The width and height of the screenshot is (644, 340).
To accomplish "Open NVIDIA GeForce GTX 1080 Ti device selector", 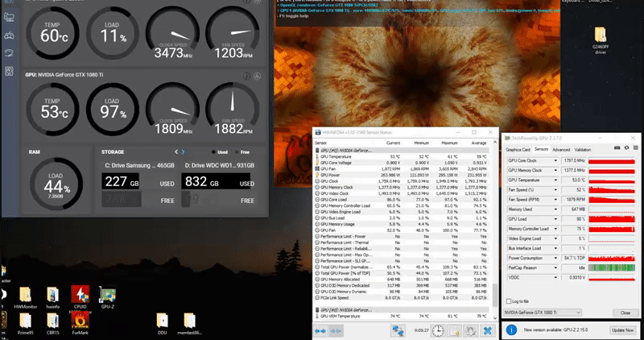I will (542, 313).
